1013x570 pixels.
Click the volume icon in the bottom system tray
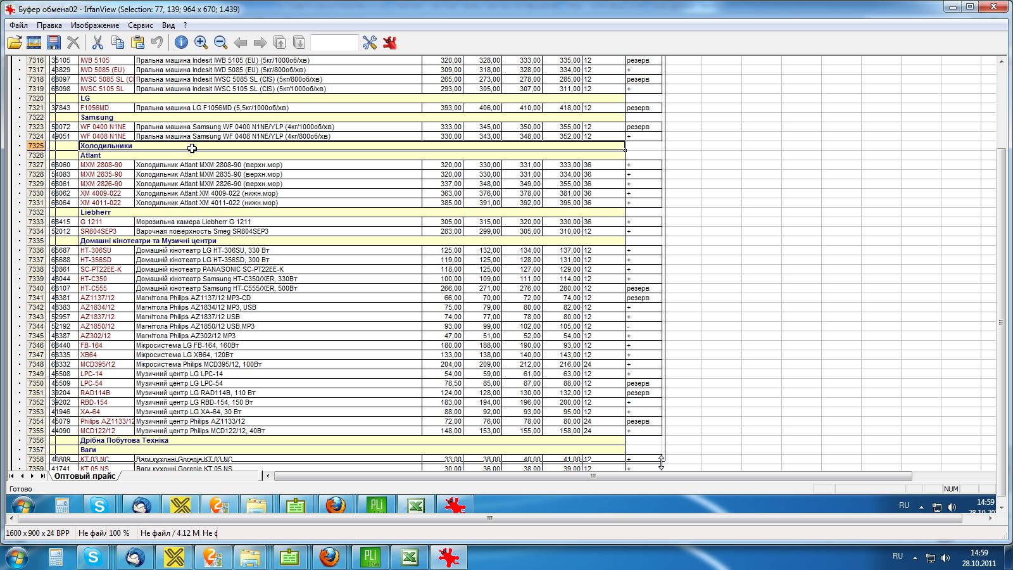pyautogui.click(x=946, y=558)
